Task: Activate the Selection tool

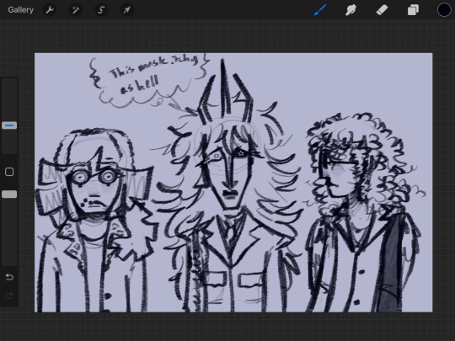Action: (x=101, y=10)
